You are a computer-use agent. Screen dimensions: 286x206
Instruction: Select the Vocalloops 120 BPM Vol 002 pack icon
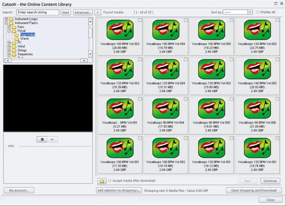click(257, 30)
